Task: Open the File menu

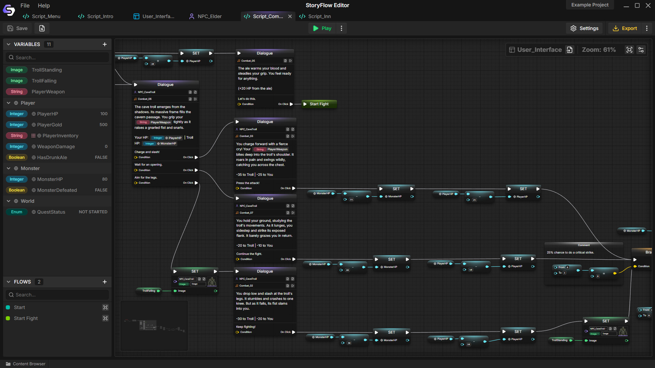Action: coord(25,5)
